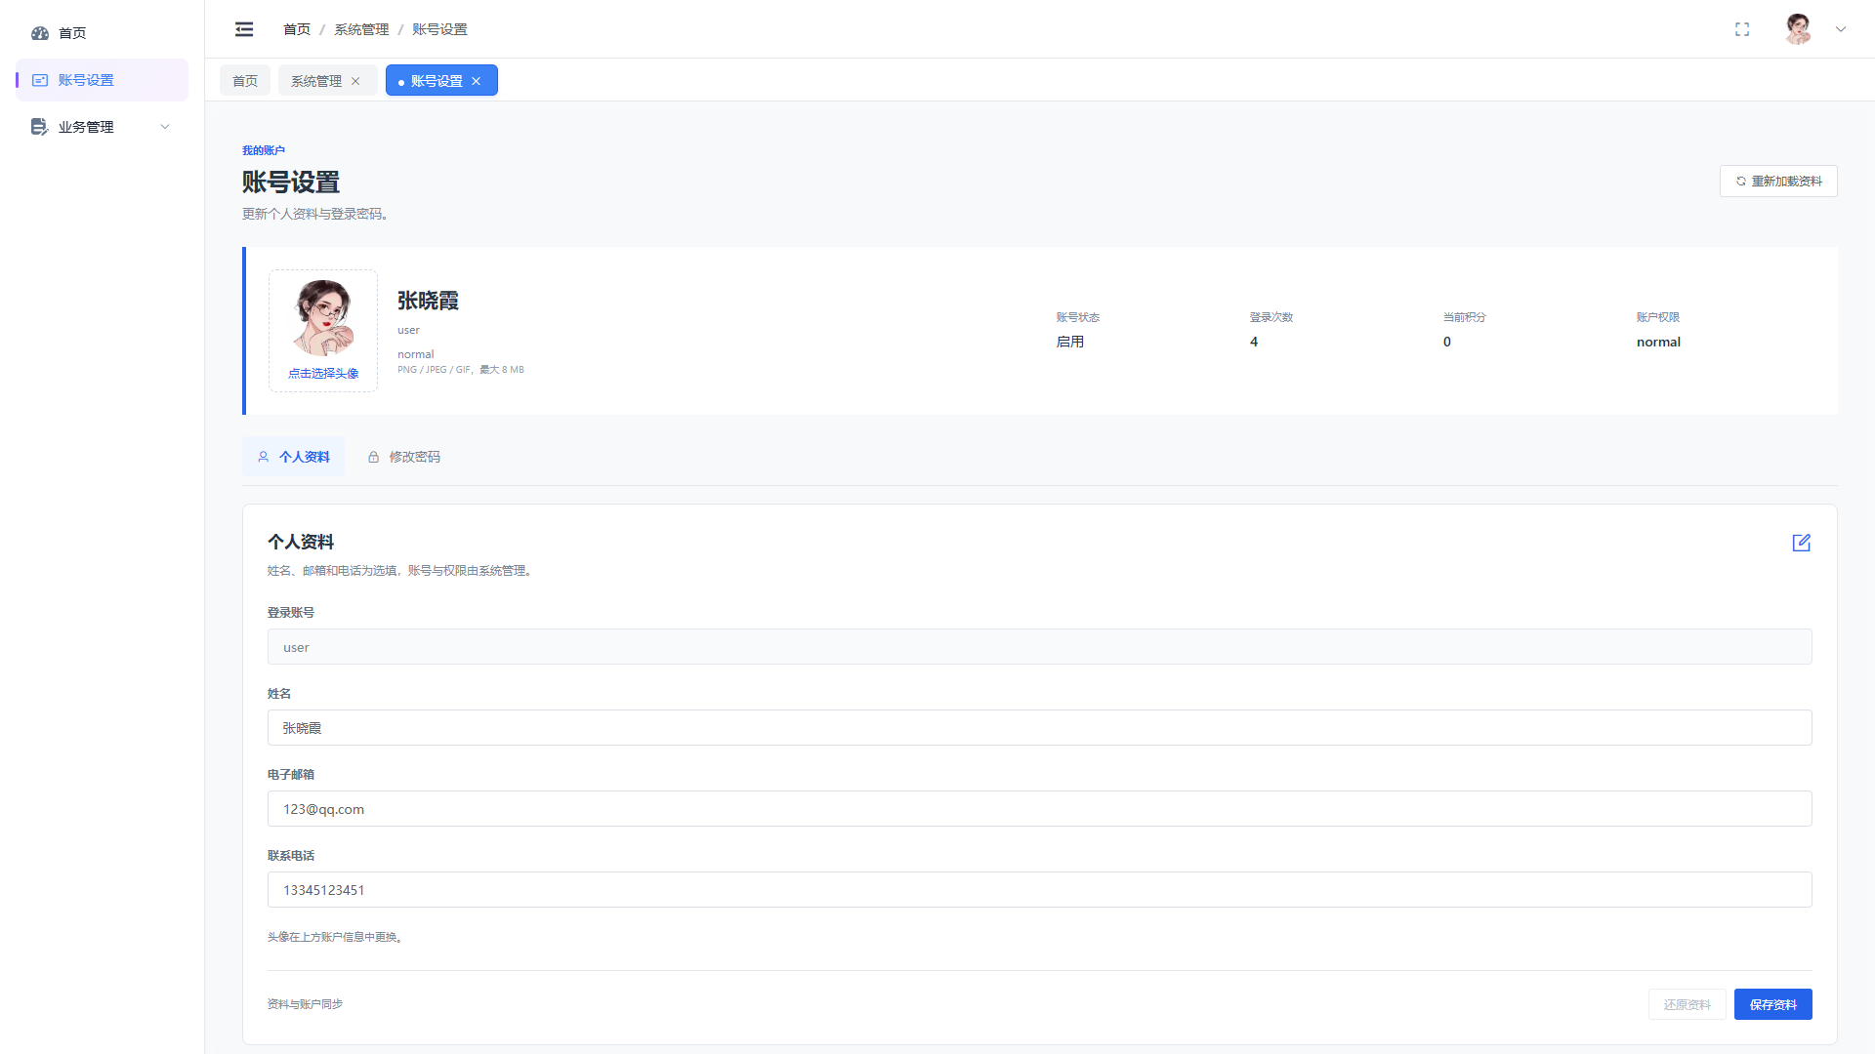Click the 首页 dashboard icon in sidebar
Viewport: 1875px width, 1054px height.
[40, 33]
